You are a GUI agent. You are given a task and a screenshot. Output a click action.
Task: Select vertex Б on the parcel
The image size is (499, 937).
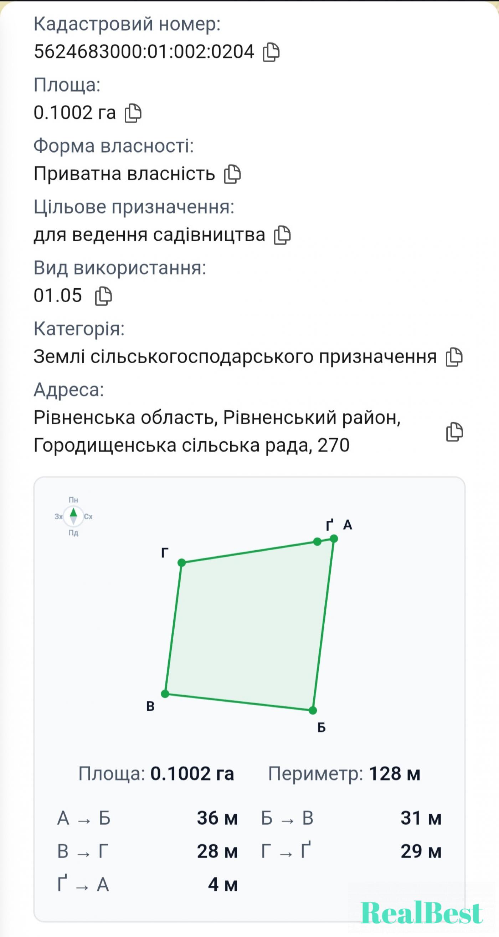(x=313, y=710)
